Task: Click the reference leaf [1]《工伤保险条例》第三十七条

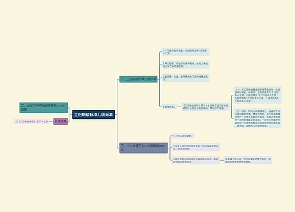Action: click(x=31, y=121)
